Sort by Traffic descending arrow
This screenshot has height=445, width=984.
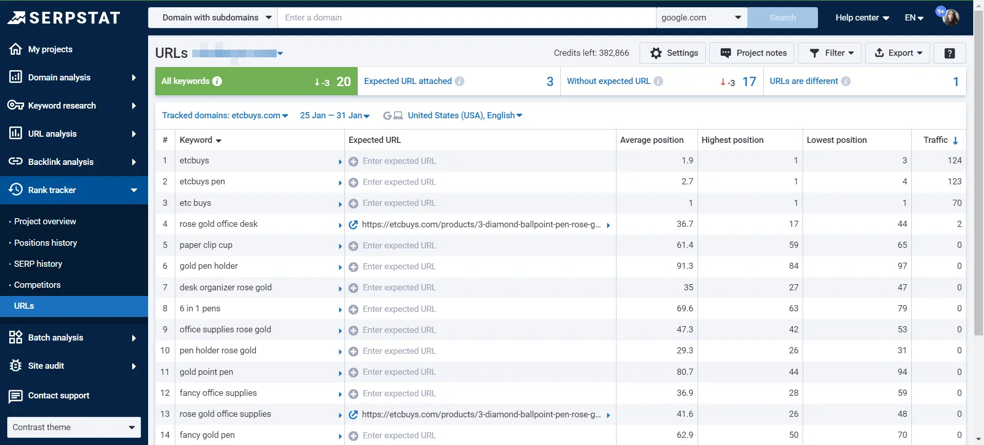(955, 140)
